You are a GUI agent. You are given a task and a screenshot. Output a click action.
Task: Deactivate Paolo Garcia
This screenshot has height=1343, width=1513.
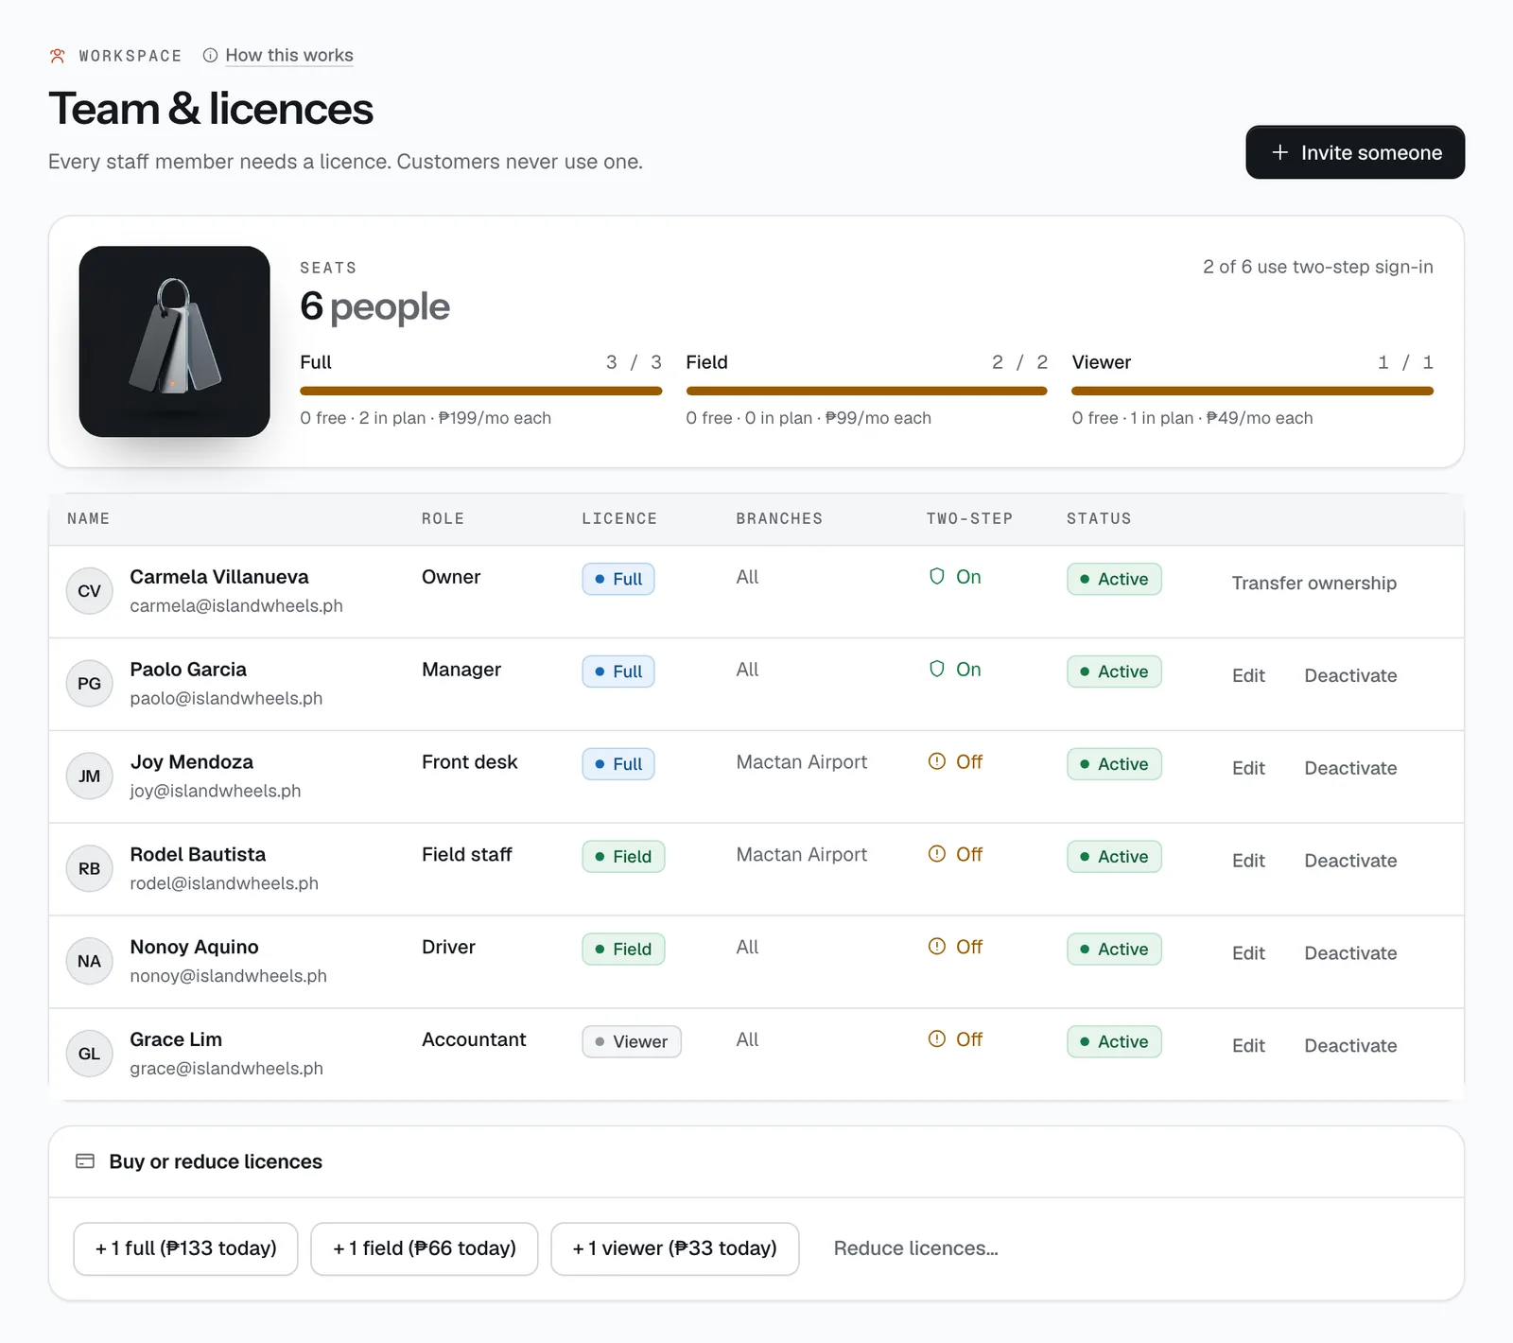(x=1350, y=675)
